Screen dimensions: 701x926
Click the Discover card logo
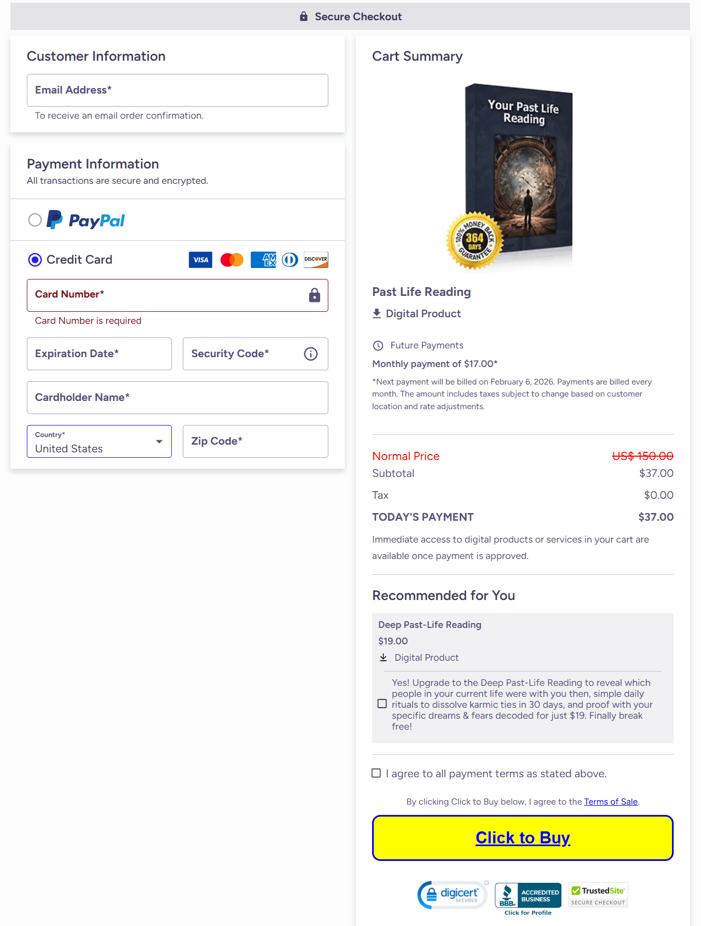pyautogui.click(x=316, y=260)
